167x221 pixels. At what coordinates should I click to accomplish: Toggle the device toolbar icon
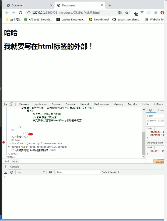tap(11, 104)
